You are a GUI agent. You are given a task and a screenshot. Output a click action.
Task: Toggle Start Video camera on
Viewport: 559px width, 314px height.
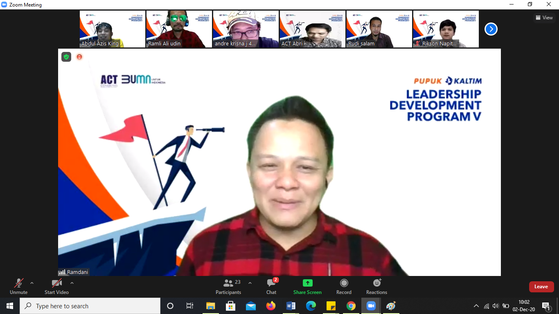point(56,286)
